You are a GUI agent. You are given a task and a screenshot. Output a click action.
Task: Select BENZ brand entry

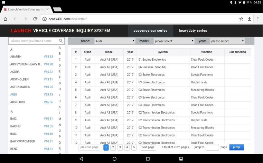pyautogui.click(x=14, y=149)
